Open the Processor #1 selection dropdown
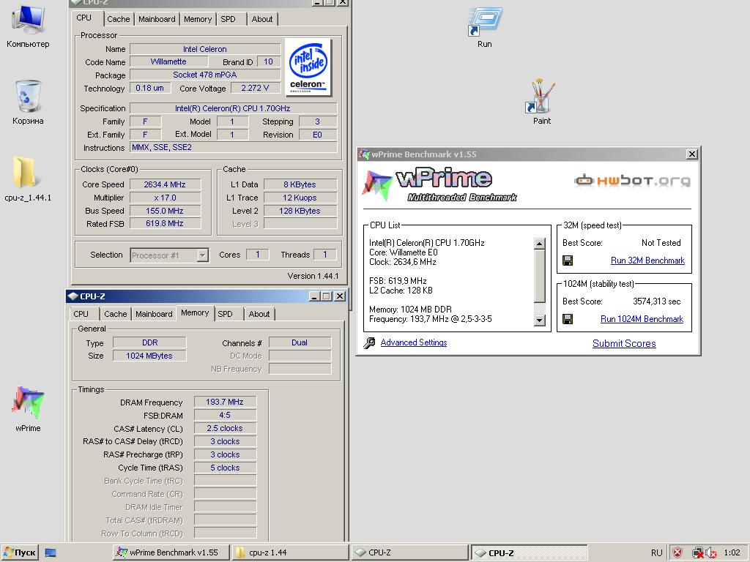Screen dimensions: 750x562 [203, 255]
